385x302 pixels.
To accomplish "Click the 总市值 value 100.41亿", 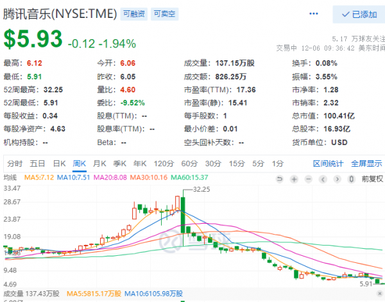I will [339, 116].
